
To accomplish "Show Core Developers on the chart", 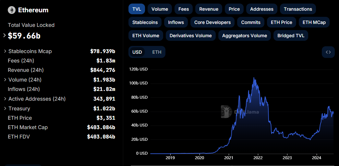I will pyautogui.click(x=212, y=22).
